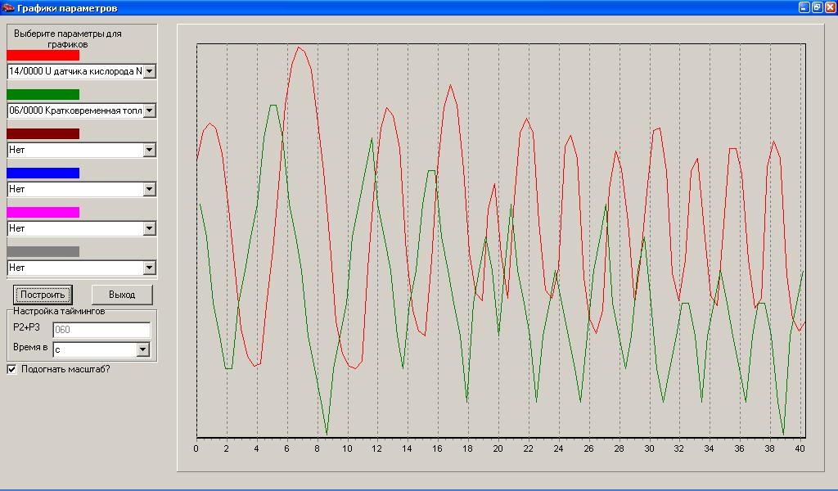Click the blue color swatch

coord(43,173)
